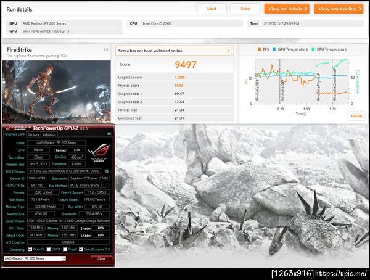Open the AMD Radeon R9 200 Series GPU dropdown
The image size is (370, 280).
(x=35, y=258)
